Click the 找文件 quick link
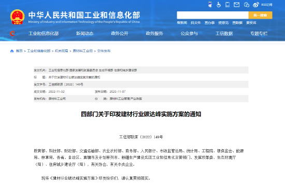Viewport: 285px width, 187px height. (195, 23)
